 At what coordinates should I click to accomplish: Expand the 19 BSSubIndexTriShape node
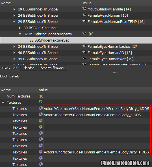(x=14, y=9)
